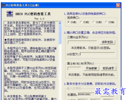The height and width of the screenshot is (100, 128).
Task: Click the 读取密码 button
Action: (107, 42)
